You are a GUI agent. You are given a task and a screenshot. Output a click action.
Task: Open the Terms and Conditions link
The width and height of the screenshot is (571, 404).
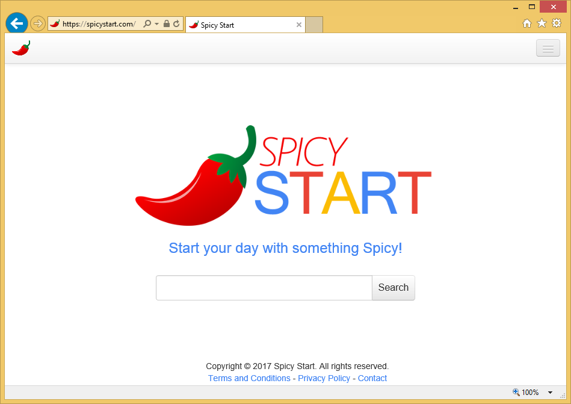[249, 379]
